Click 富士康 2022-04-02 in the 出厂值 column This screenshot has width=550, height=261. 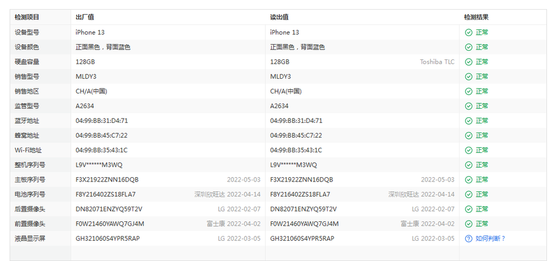(233, 224)
